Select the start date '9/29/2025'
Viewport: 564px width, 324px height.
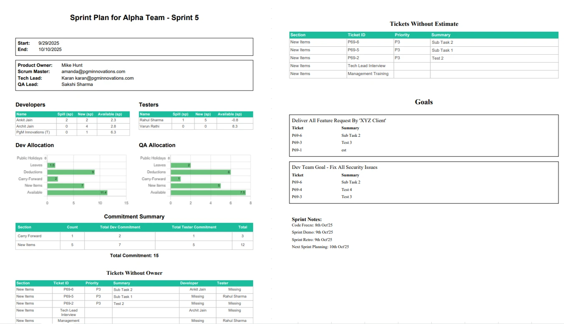tap(49, 43)
